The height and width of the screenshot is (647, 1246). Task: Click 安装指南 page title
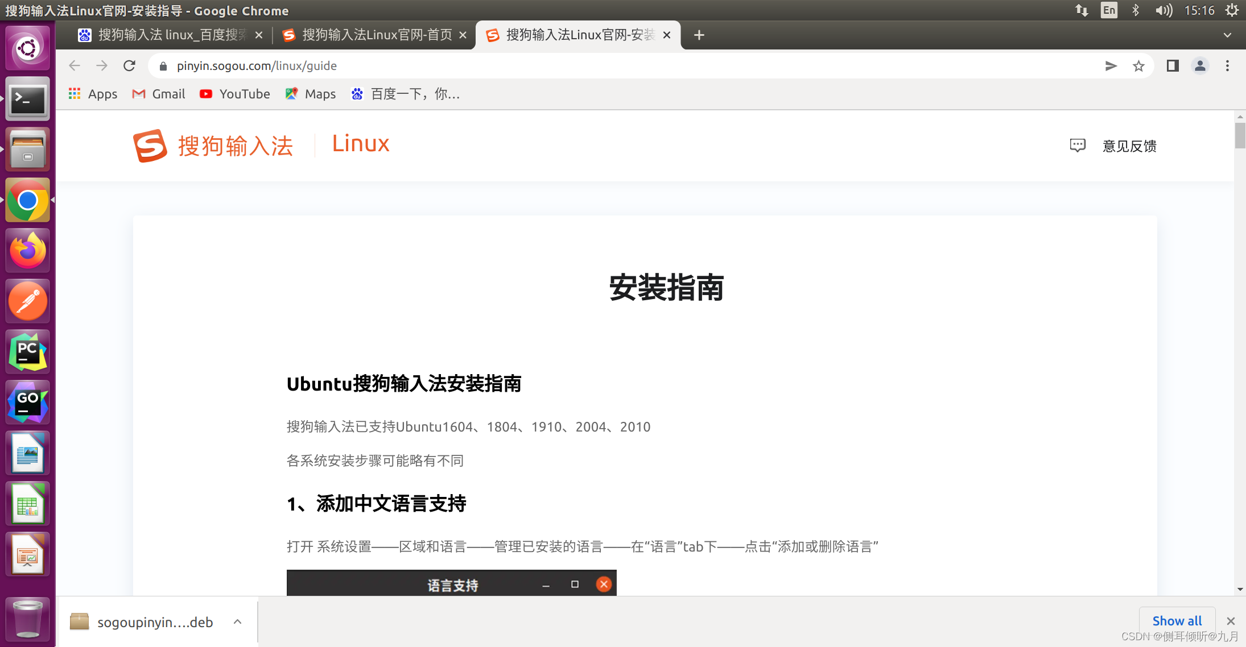pos(666,288)
